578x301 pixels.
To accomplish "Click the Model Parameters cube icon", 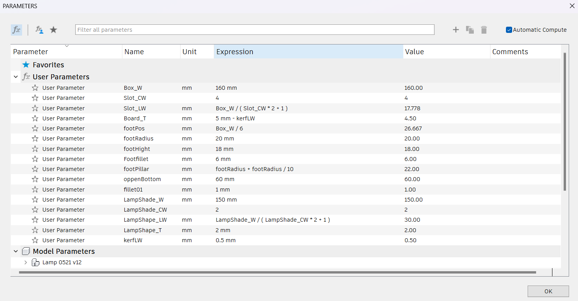I will pos(26,251).
